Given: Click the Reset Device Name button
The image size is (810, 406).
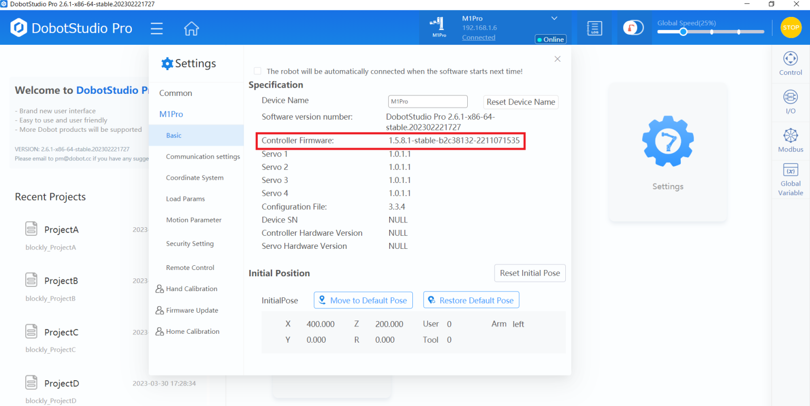Looking at the screenshot, I should point(520,102).
